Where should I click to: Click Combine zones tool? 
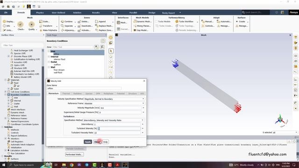[67, 21]
